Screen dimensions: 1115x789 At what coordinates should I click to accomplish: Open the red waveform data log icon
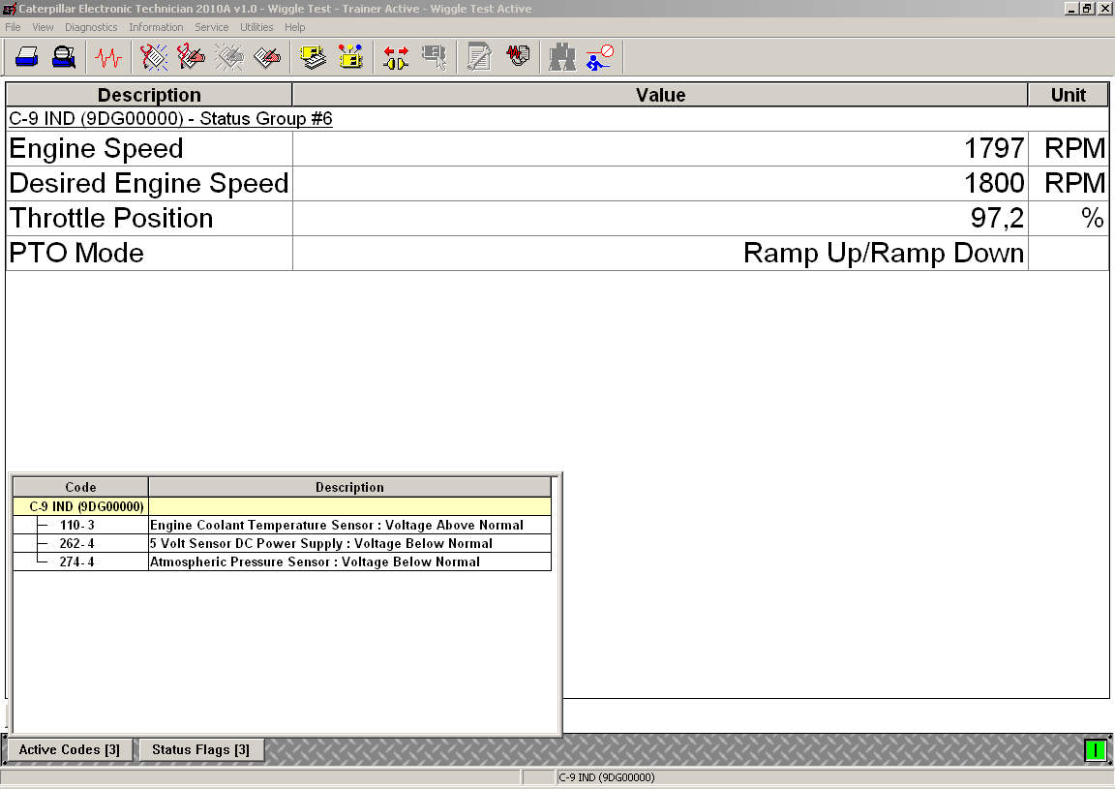pyautogui.click(x=518, y=57)
